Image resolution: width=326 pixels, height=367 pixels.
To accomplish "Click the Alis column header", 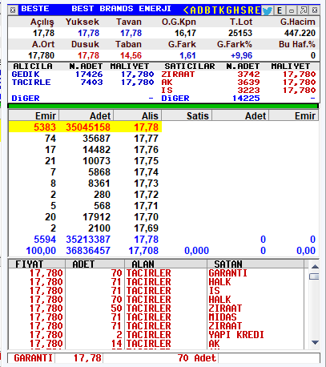I will [138, 116].
